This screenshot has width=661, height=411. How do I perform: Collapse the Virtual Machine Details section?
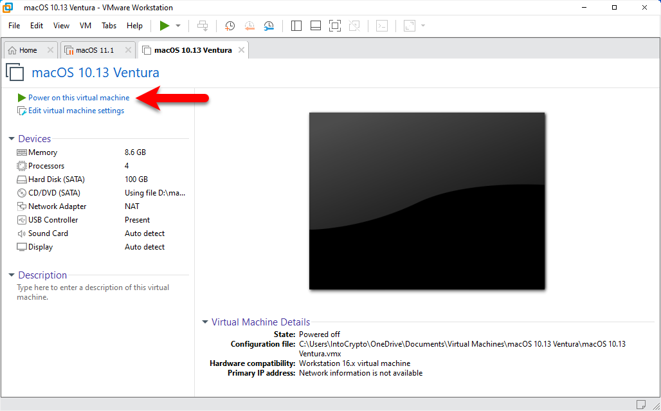[205, 322]
